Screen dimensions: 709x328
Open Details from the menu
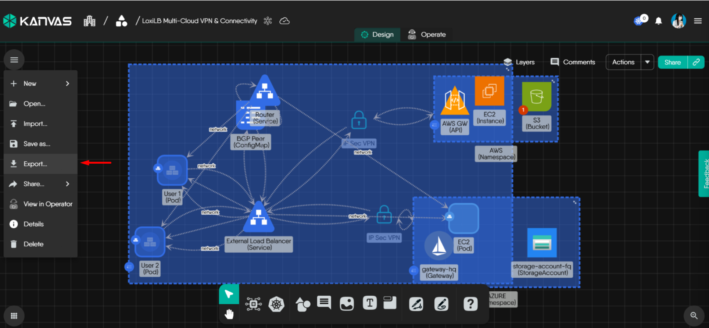pos(40,224)
